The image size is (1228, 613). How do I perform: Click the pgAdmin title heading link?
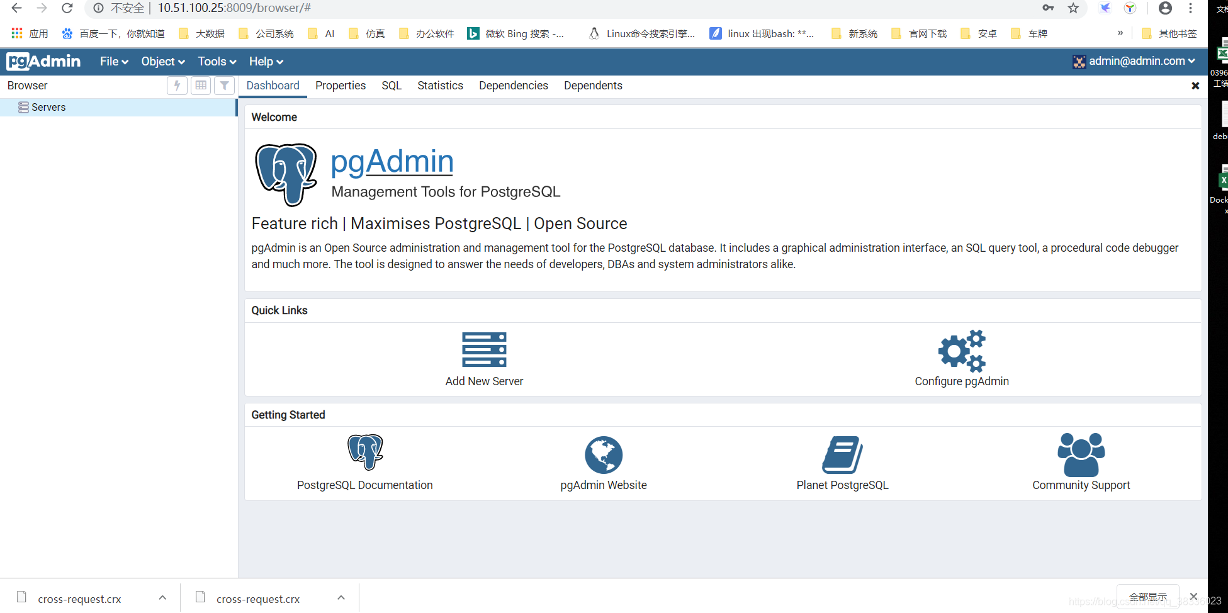(x=392, y=162)
